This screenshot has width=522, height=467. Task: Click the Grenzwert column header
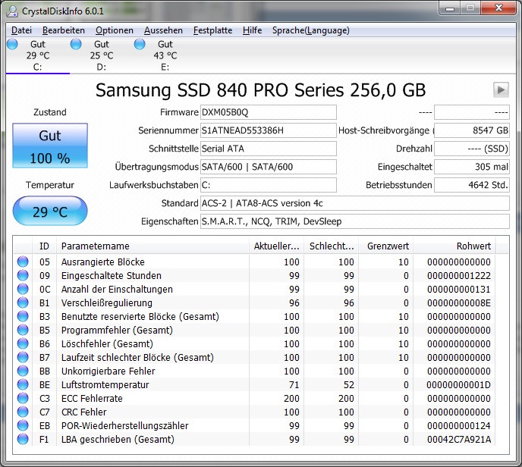[386, 246]
